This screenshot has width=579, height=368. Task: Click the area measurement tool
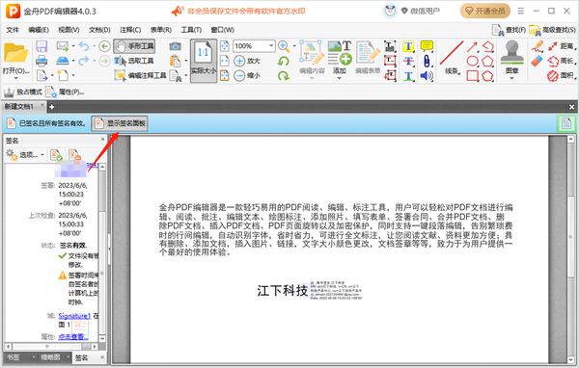click(561, 75)
